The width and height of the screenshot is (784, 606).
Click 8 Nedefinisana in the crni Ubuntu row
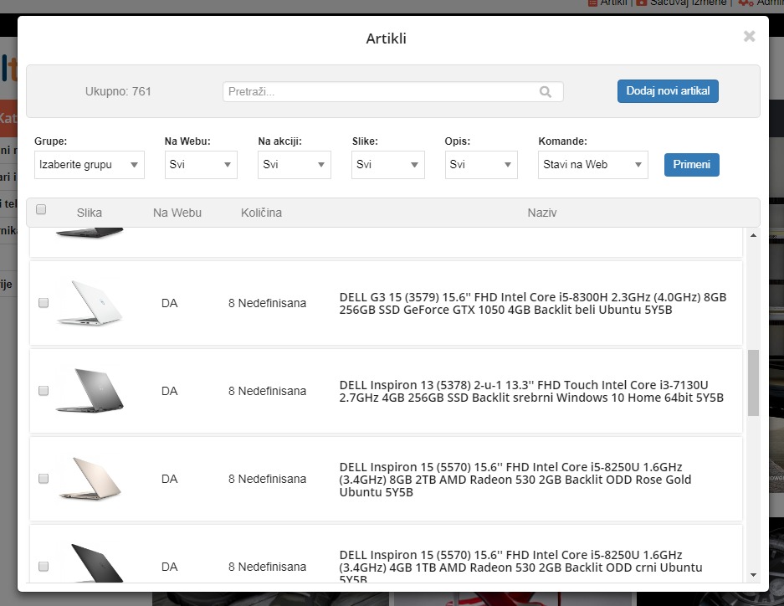click(x=268, y=567)
